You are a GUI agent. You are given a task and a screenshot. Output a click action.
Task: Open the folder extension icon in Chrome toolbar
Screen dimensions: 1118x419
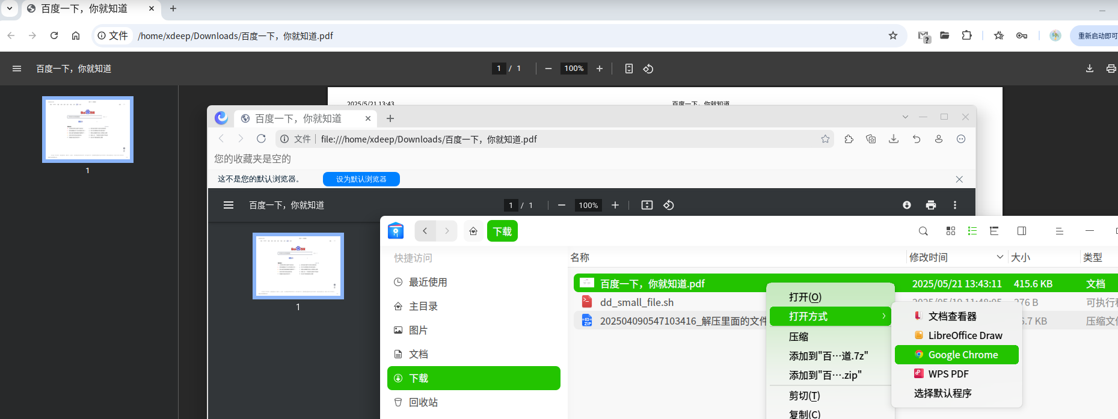pos(945,35)
